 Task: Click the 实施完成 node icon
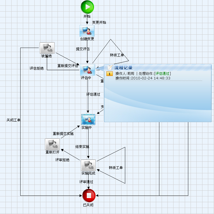click(x=88, y=165)
